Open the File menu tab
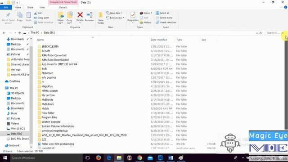 pyautogui.click(x=6, y=7)
